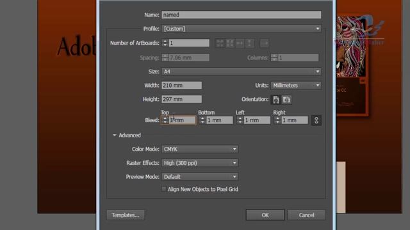The image size is (410, 230).
Task: Click the Spacing value field
Action: click(189, 57)
